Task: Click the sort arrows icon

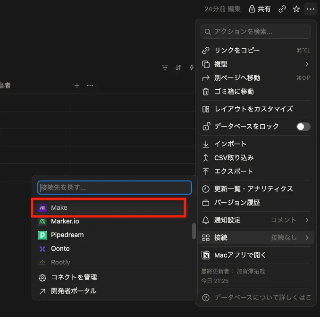Action: [178, 68]
